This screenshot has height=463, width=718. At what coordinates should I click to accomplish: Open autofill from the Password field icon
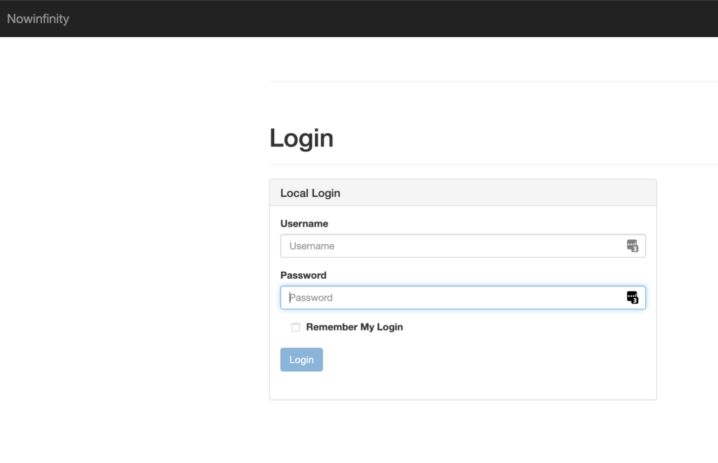click(632, 298)
